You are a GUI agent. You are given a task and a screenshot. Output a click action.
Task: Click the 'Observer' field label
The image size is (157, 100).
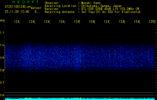[52, 3]
